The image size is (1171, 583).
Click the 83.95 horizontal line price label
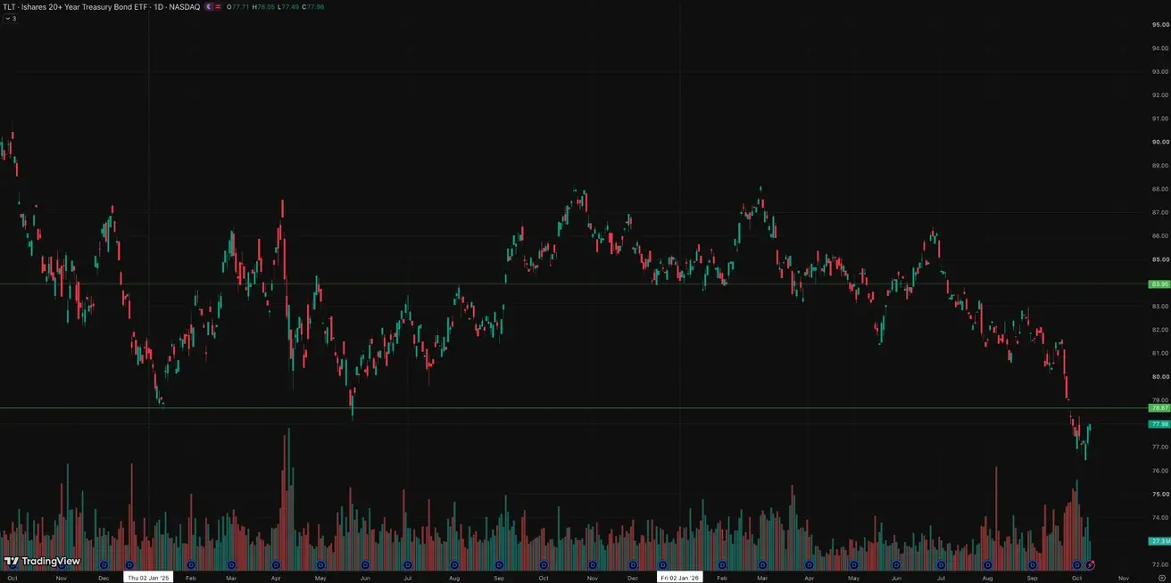tap(1160, 283)
